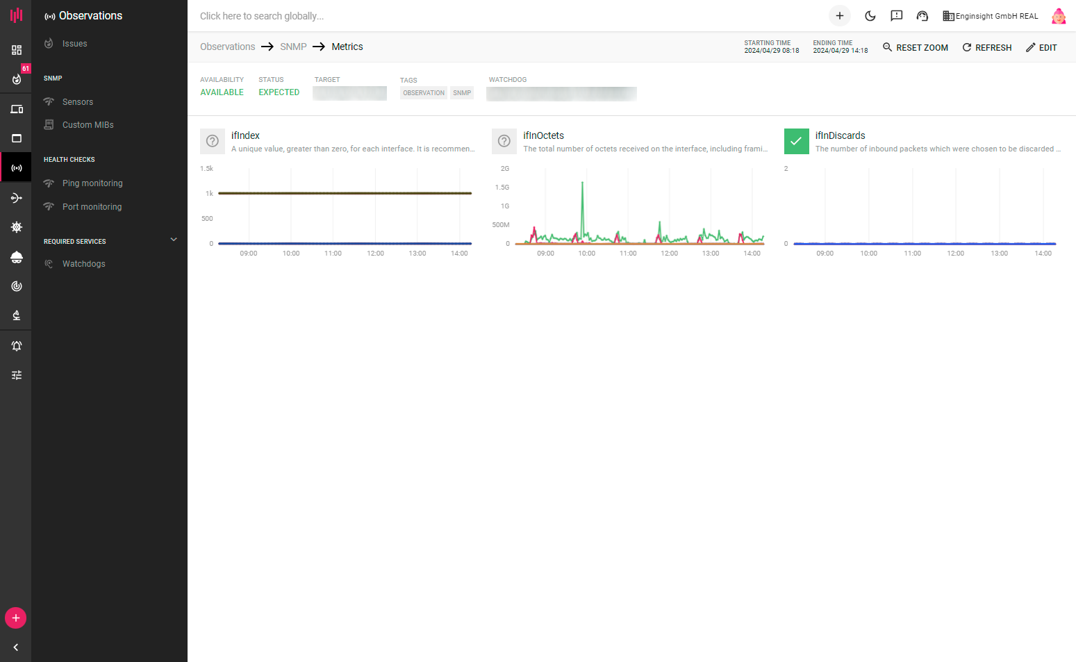Click the plus icon in top bar
This screenshot has height=662, width=1076.
pos(839,16)
